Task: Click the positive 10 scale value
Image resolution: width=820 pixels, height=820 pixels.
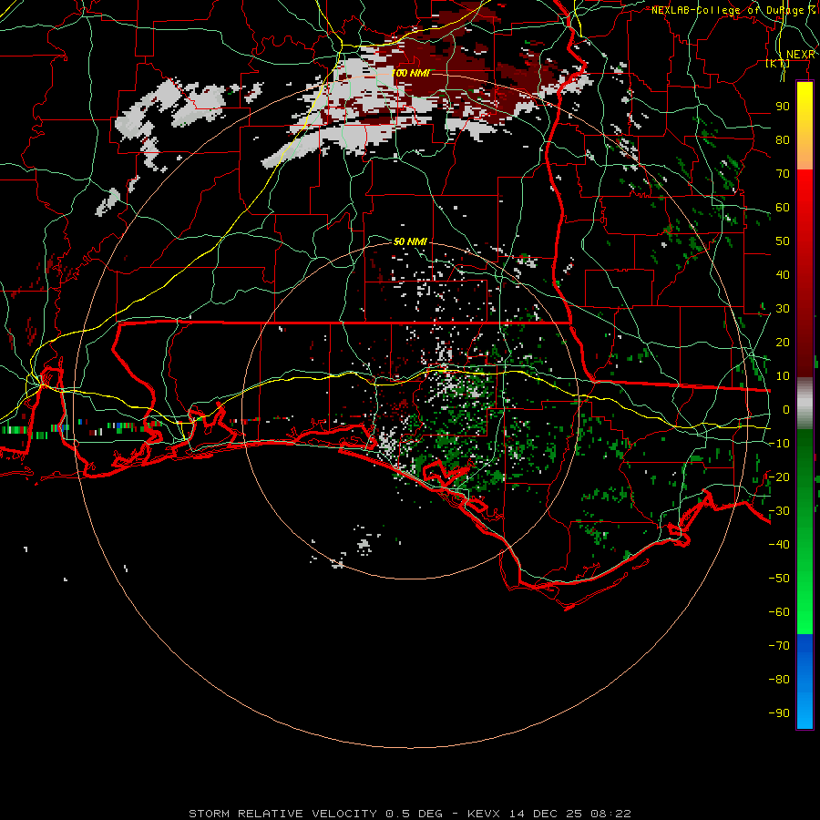Action: [x=783, y=376]
